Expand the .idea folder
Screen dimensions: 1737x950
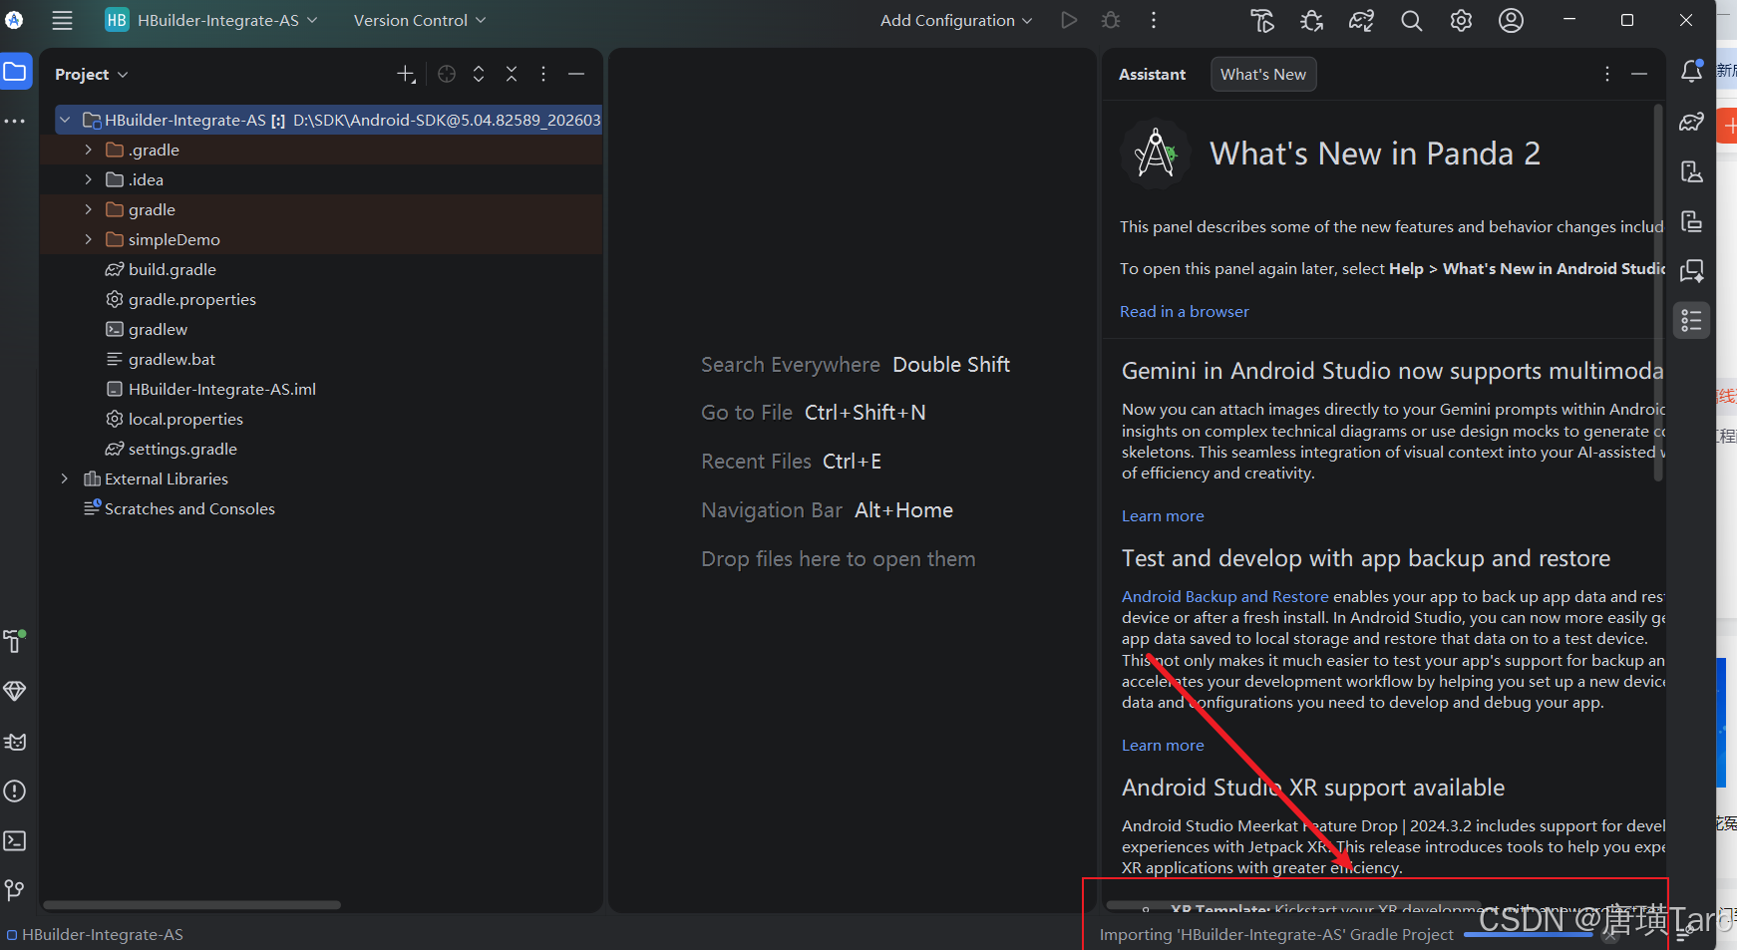pos(89,179)
